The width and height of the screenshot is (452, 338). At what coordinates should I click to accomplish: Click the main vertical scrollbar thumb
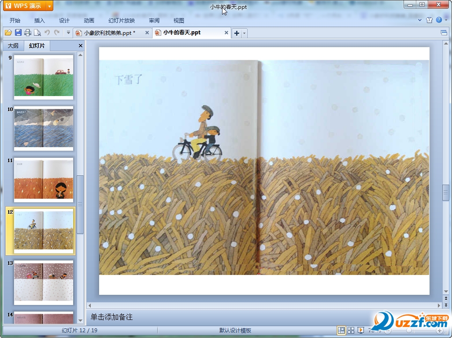[x=446, y=193]
